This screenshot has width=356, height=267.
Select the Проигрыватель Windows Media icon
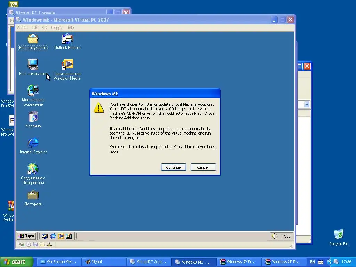67,70
